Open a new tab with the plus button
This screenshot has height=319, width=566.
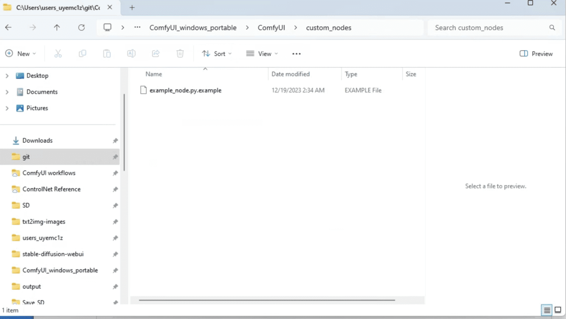pos(132,7)
